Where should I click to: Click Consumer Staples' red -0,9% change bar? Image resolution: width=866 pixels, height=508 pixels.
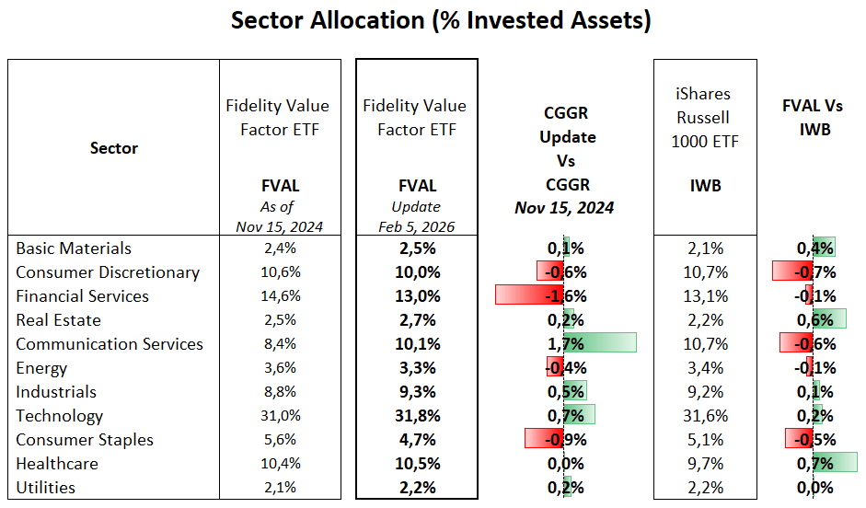[543, 439]
